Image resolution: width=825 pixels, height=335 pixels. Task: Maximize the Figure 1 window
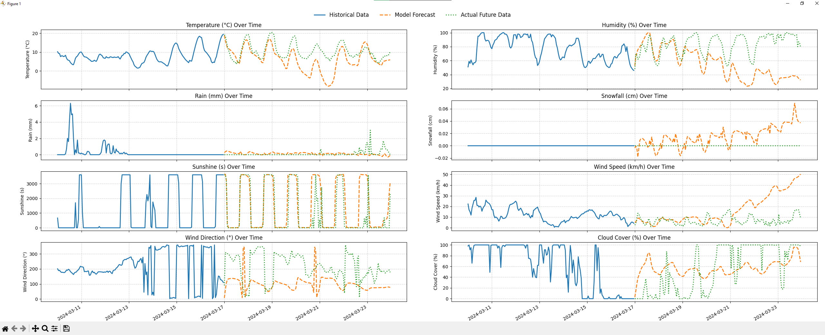pos(802,3)
